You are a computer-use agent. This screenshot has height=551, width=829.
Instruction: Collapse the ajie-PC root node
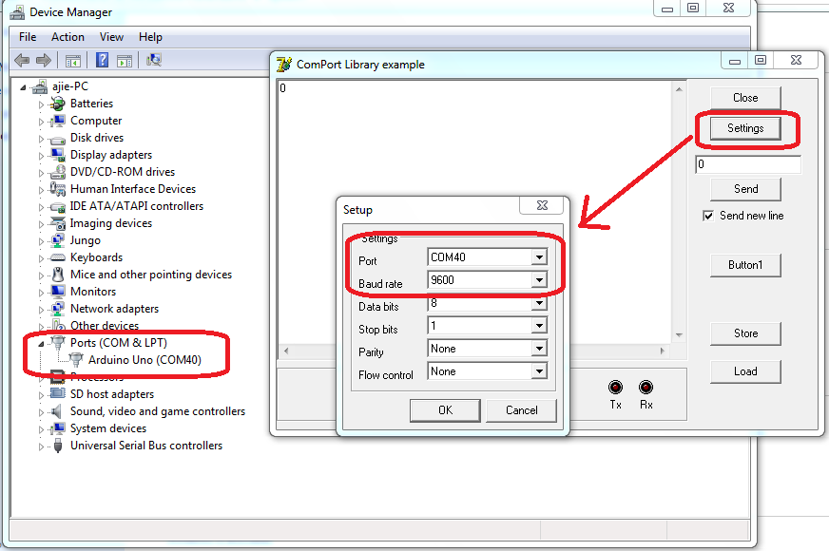pyautogui.click(x=23, y=87)
